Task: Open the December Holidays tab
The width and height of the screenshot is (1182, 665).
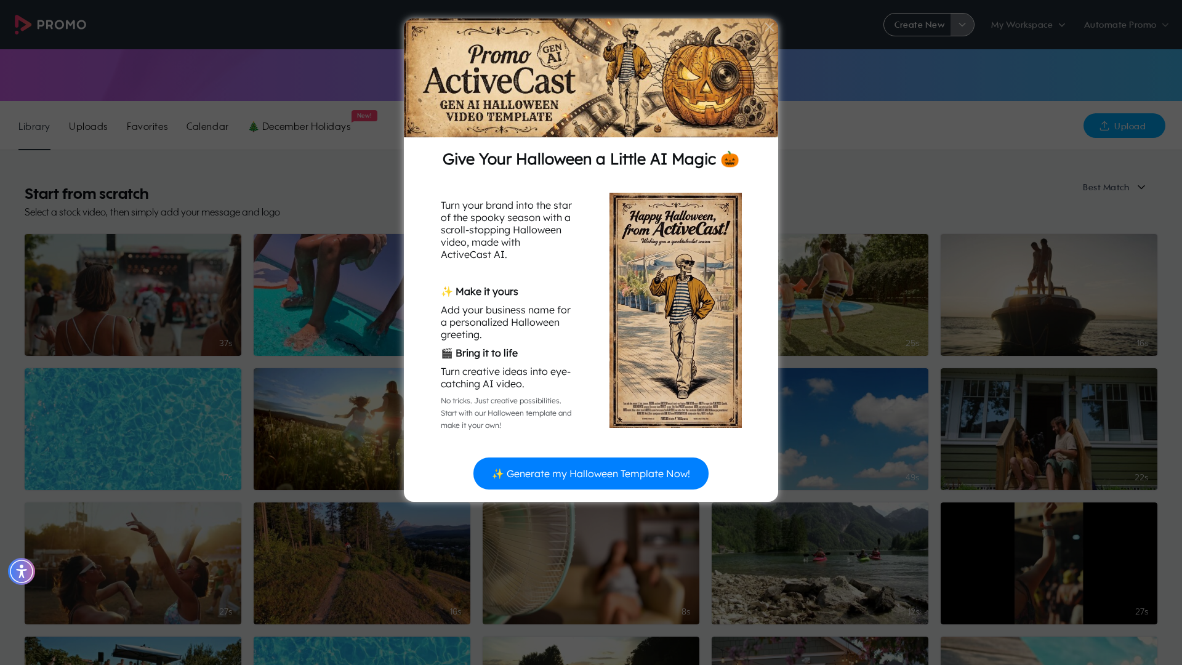Action: coord(300,126)
